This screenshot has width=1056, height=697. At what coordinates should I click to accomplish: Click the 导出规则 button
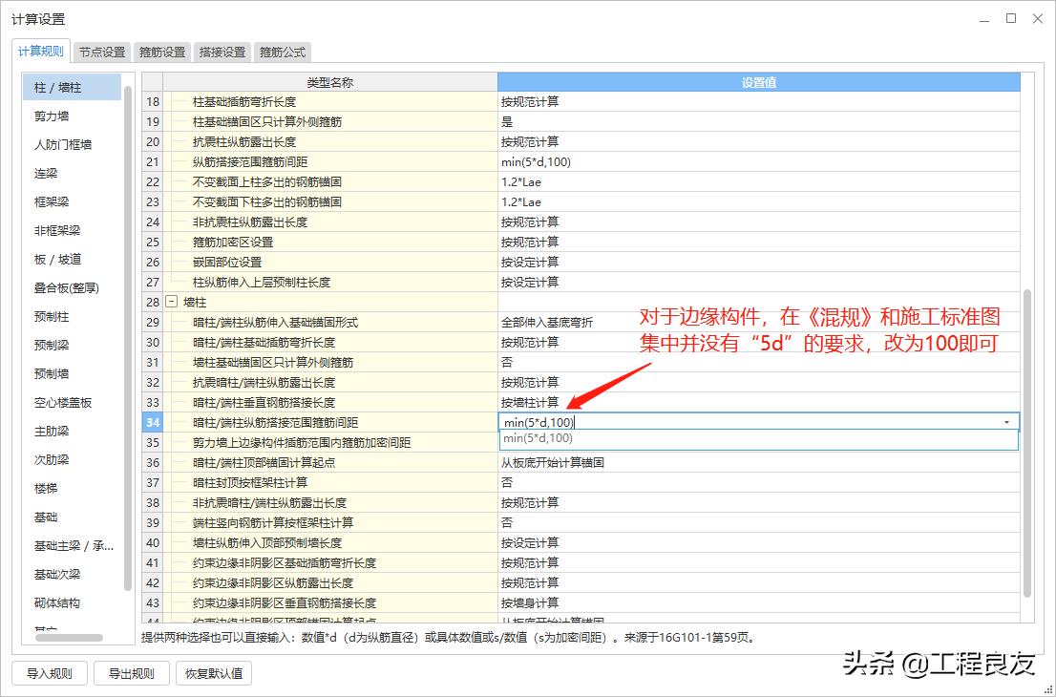click(x=131, y=673)
